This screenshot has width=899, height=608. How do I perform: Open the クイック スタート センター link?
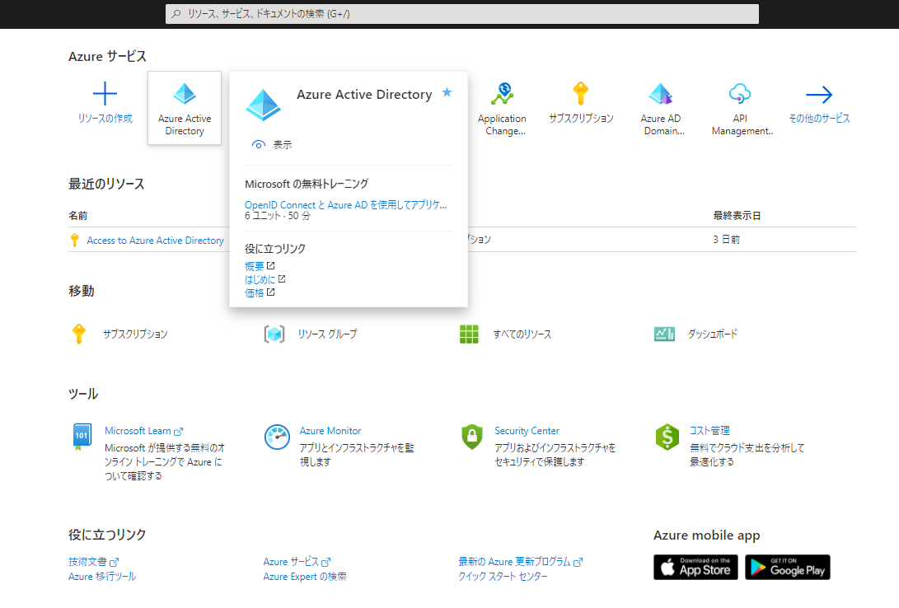pyautogui.click(x=503, y=577)
